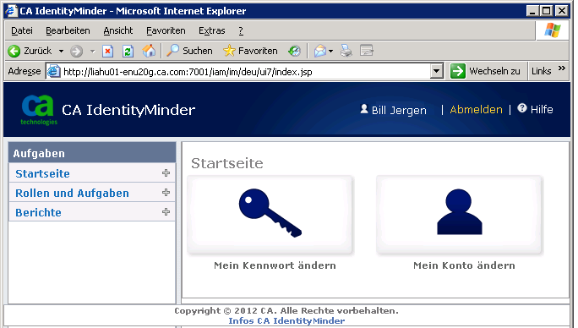Click the Wechseln zu go button
578x328 pixels.
(x=485, y=71)
